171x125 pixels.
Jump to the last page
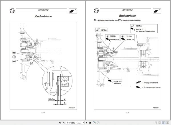(x=90, y=123)
